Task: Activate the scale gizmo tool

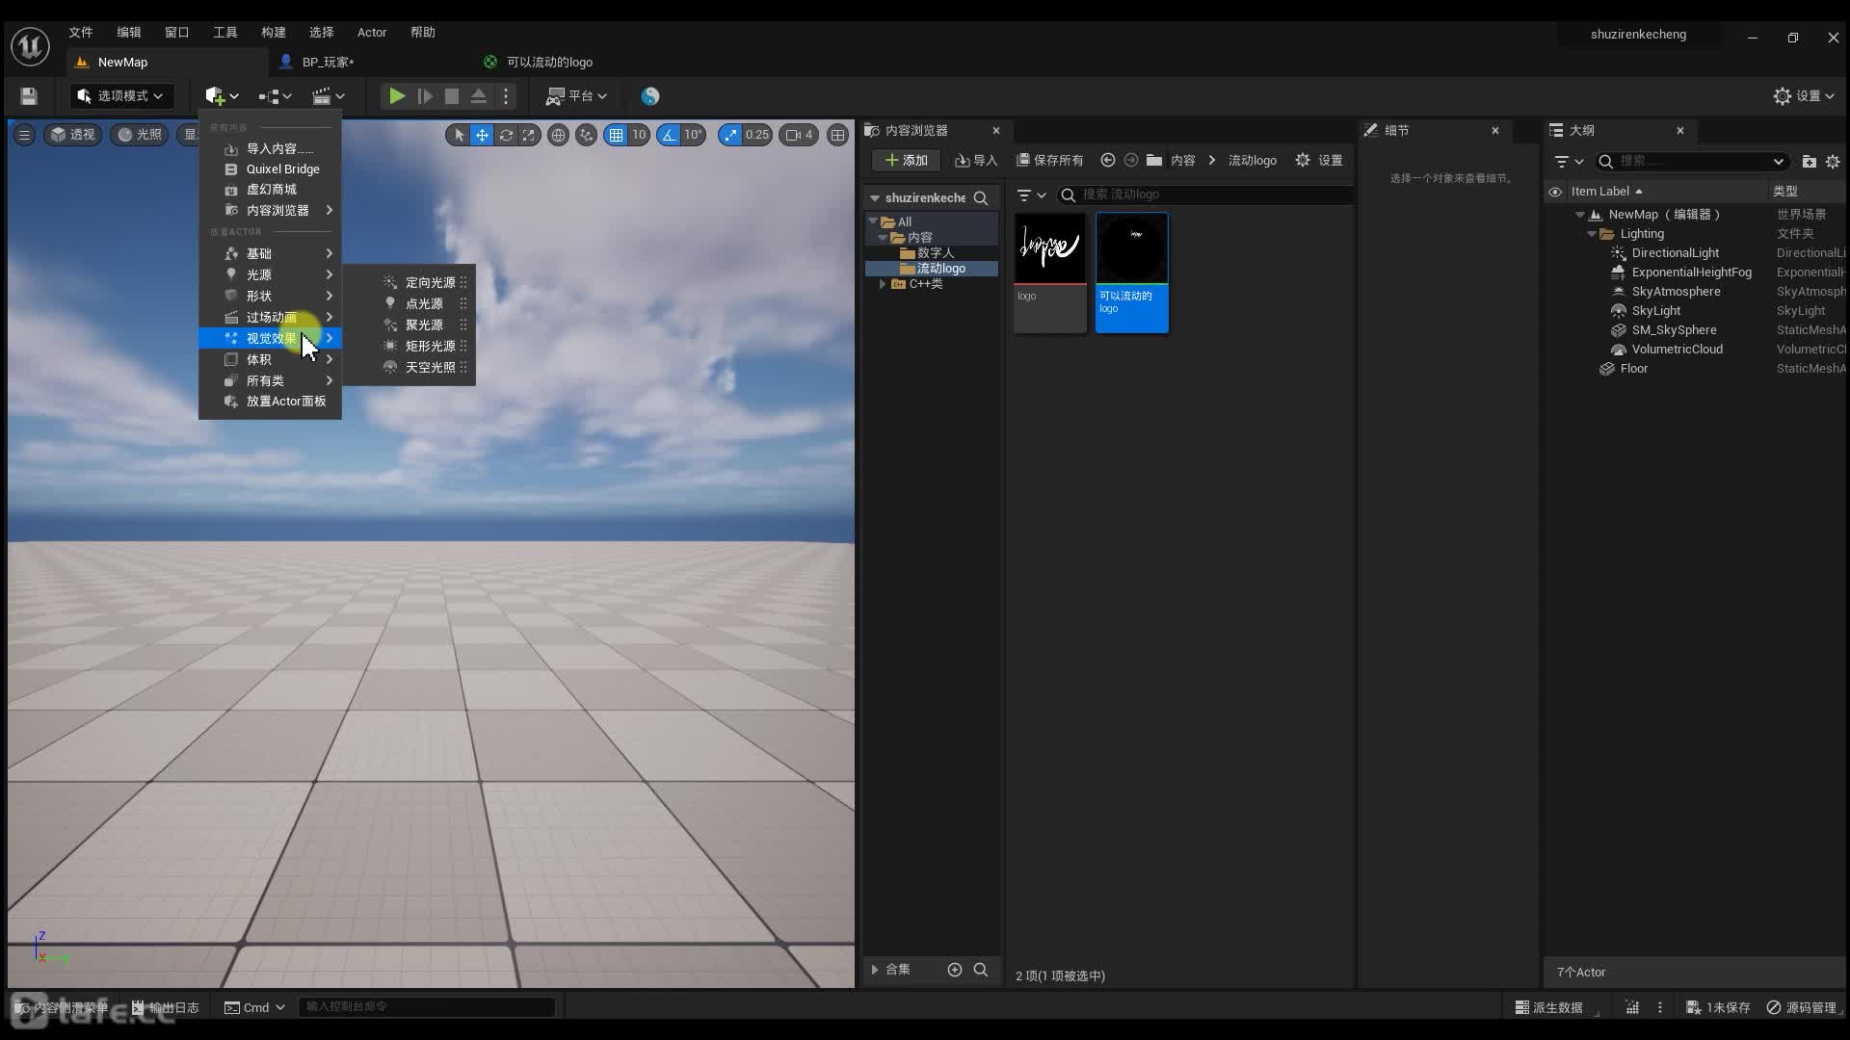Action: 528,135
